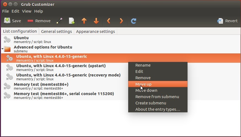Open the File menu

point(6,11)
